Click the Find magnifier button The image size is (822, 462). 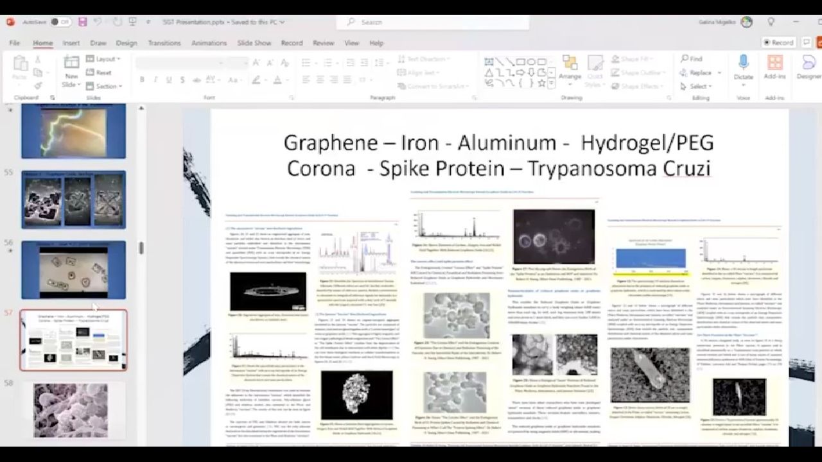691,59
